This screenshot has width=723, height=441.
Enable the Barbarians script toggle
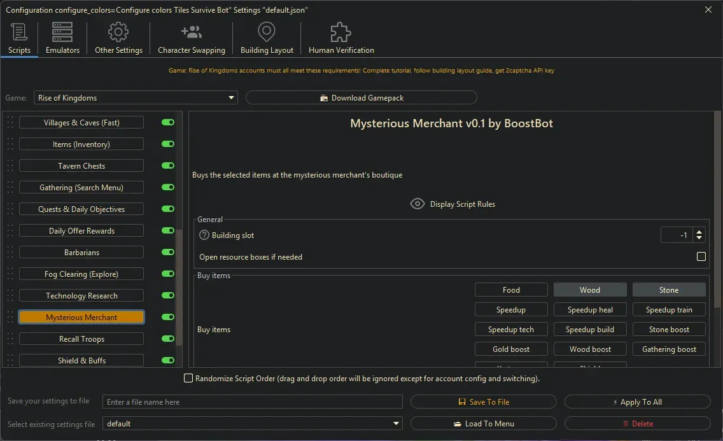click(167, 252)
